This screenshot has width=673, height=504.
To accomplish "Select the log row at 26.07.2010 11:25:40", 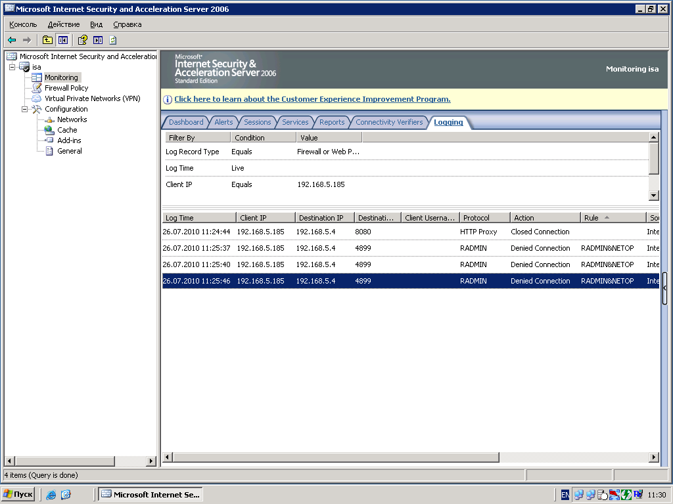I will point(411,264).
